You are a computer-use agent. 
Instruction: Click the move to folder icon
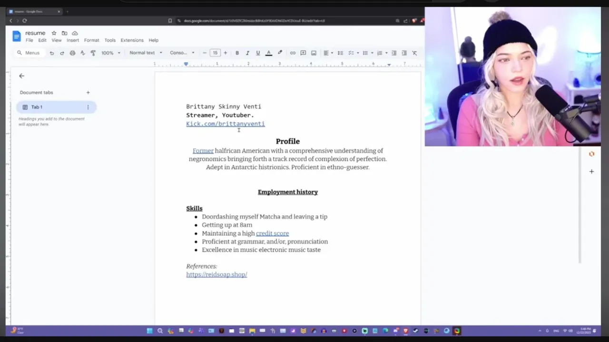pos(64,33)
